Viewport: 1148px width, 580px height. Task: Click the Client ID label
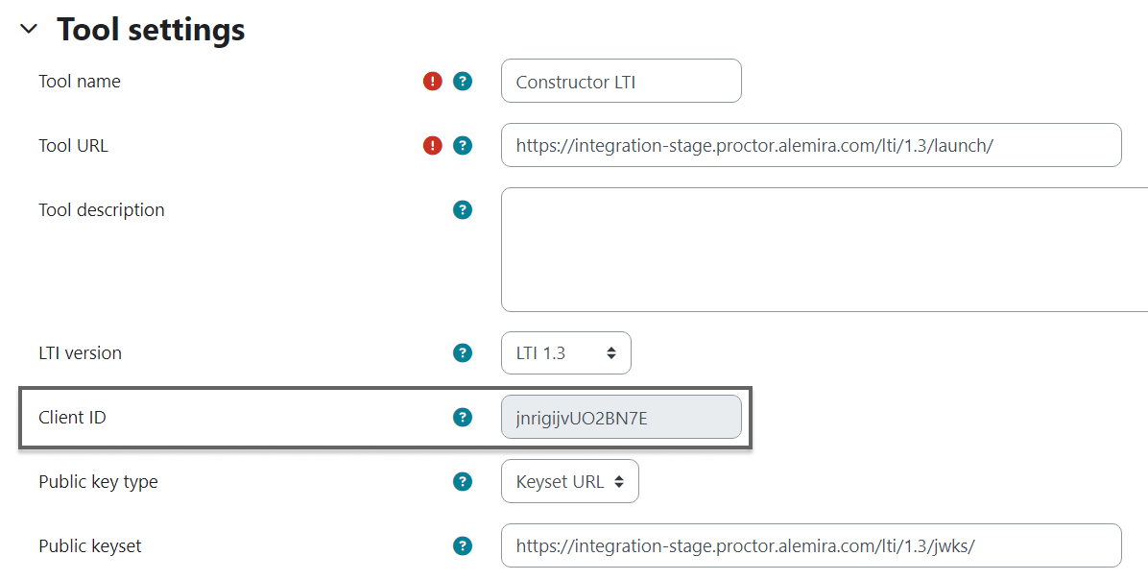(72, 417)
